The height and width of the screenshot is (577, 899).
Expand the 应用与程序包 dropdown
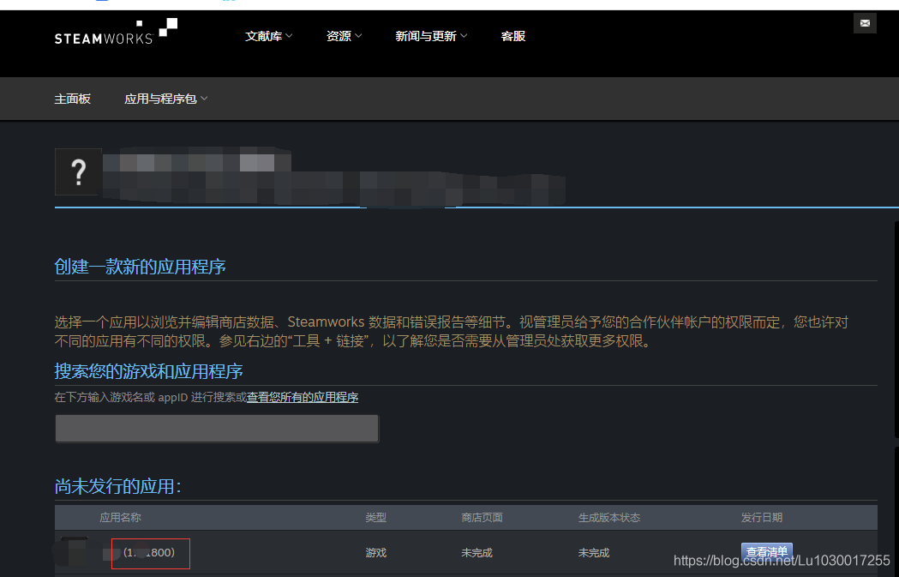(165, 99)
